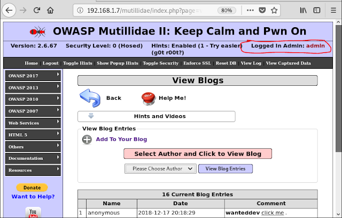Screen dimensions: 342x218
Task: Click Show Popup Hints menu item
Action: point(118,63)
